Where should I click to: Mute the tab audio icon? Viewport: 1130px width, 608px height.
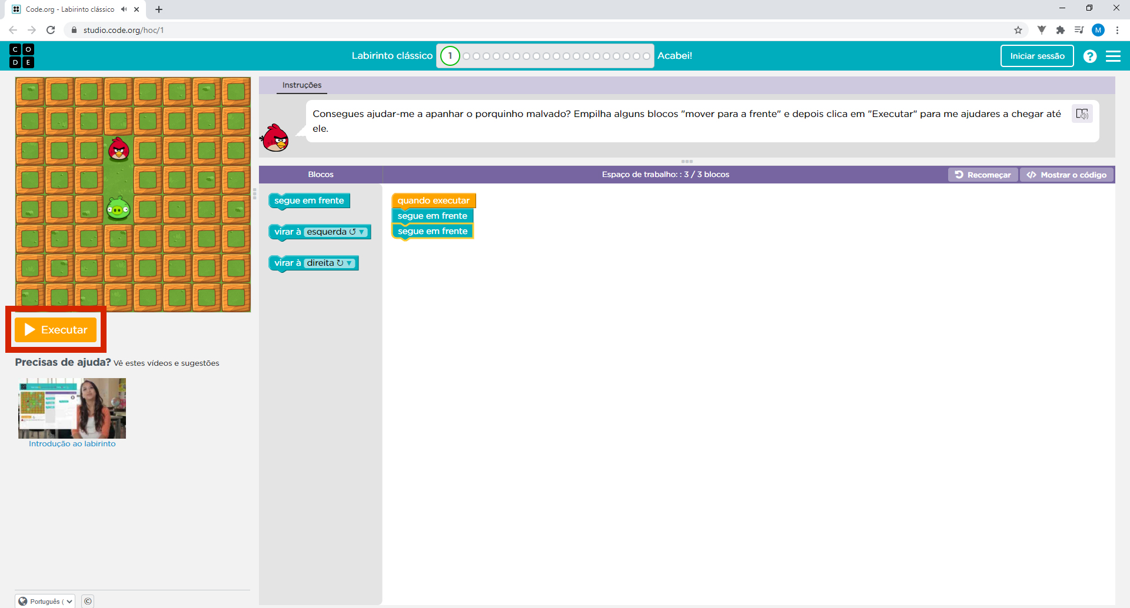click(x=124, y=9)
